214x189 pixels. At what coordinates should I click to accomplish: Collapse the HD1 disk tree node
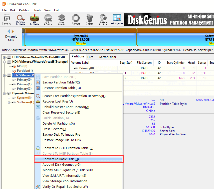(x=4, y=62)
